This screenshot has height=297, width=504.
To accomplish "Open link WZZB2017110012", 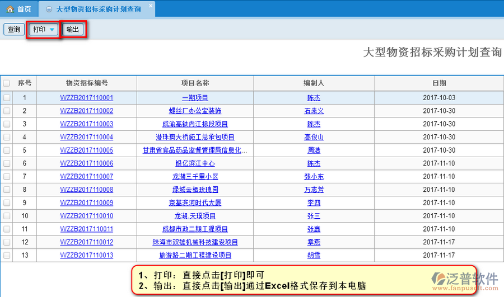I will (86, 242).
